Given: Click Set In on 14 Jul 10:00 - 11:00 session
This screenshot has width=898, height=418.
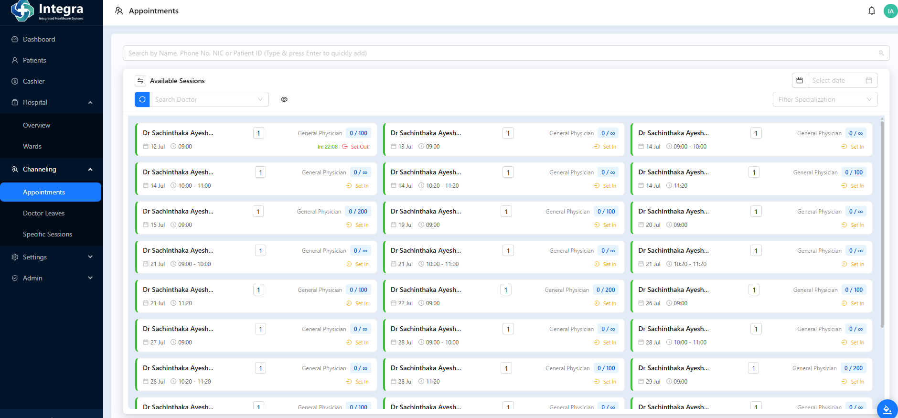Looking at the screenshot, I should (357, 186).
